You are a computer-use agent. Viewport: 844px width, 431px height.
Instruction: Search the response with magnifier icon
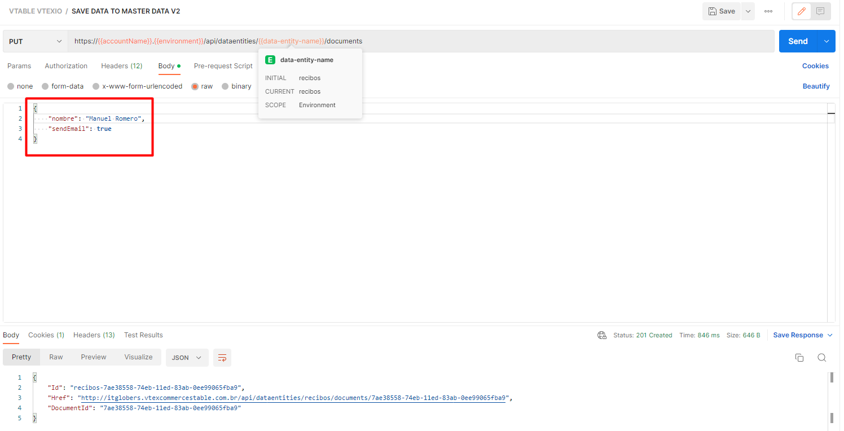[x=822, y=358]
